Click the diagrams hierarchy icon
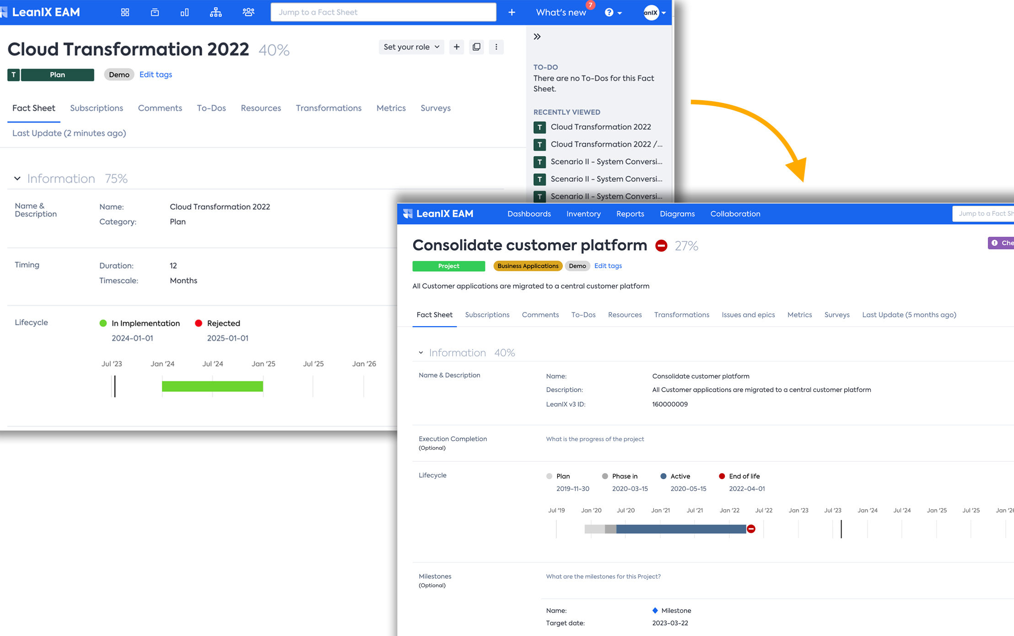This screenshot has height=636, width=1014. (216, 12)
